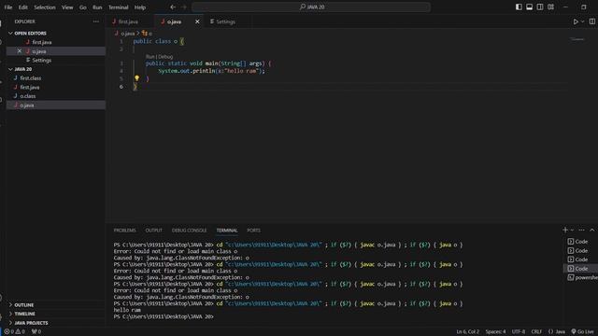Switch to the Ports panel tab

[x=253, y=231]
